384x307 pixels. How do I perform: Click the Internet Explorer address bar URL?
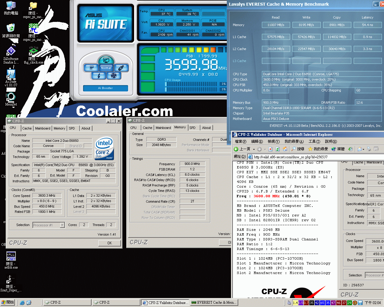coord(291,157)
